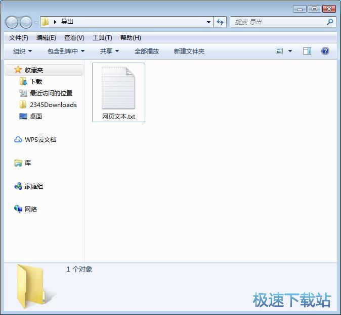Click the WPS云文档 cloud icon
The height and width of the screenshot is (315, 341).
18,139
